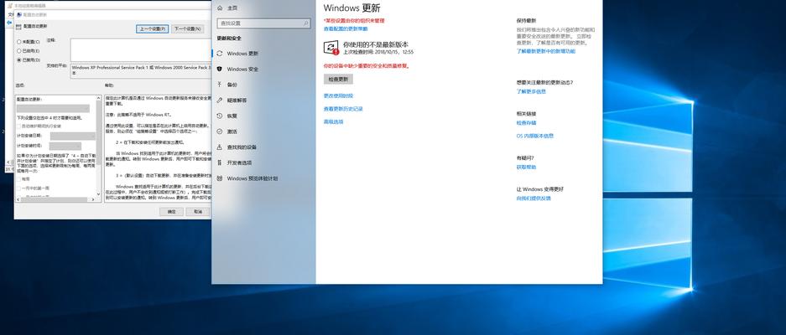786x335 pixels.
Task: Click the options panel scroll-up arrow
Action: pyautogui.click(x=99, y=98)
